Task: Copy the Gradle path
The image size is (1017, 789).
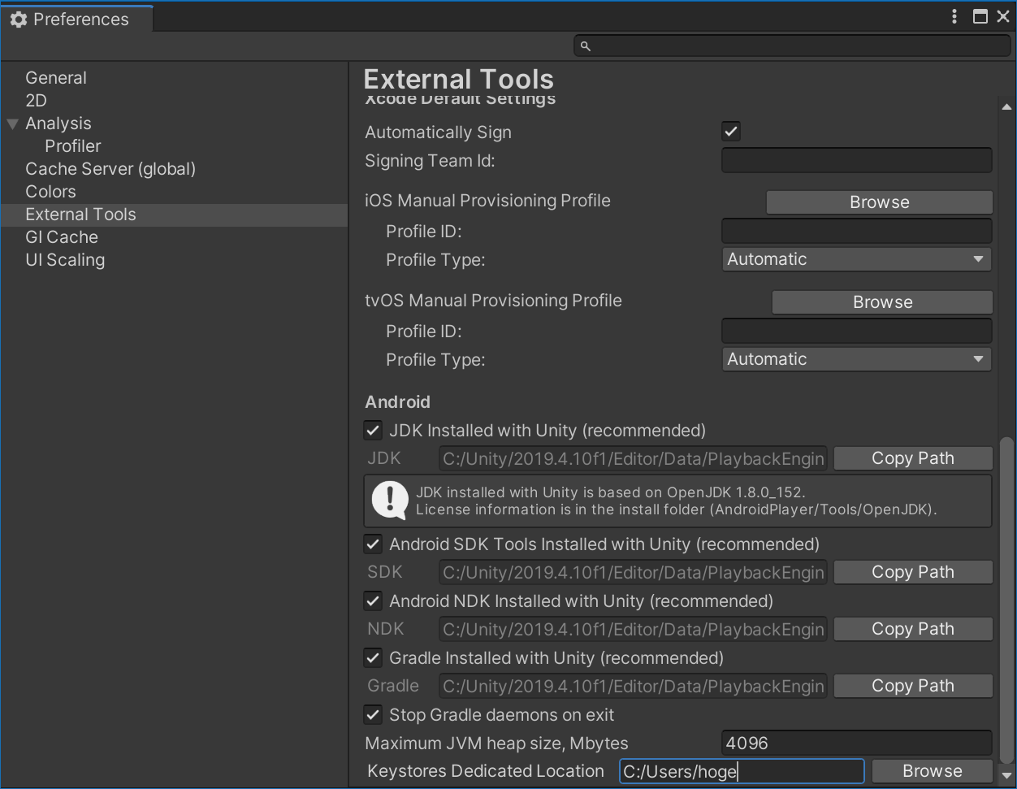Action: [912, 686]
